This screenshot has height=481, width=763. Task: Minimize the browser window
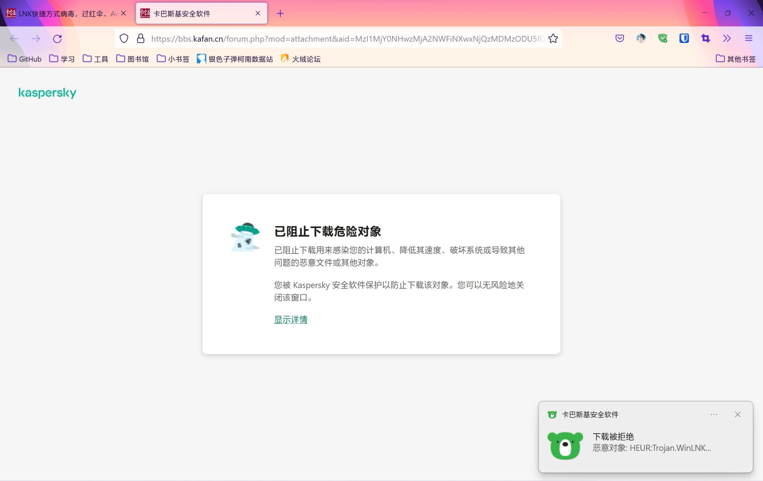pos(705,13)
